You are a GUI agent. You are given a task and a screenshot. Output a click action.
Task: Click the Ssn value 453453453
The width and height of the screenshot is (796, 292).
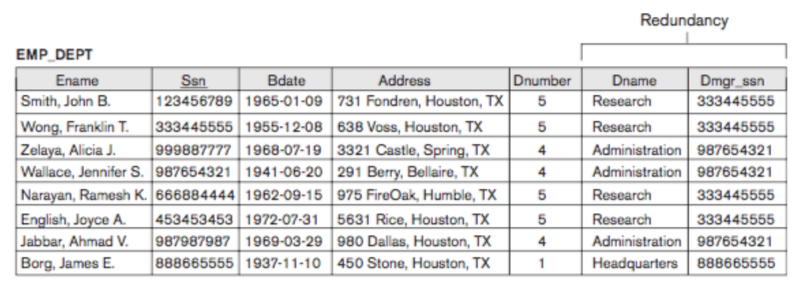[x=194, y=219]
